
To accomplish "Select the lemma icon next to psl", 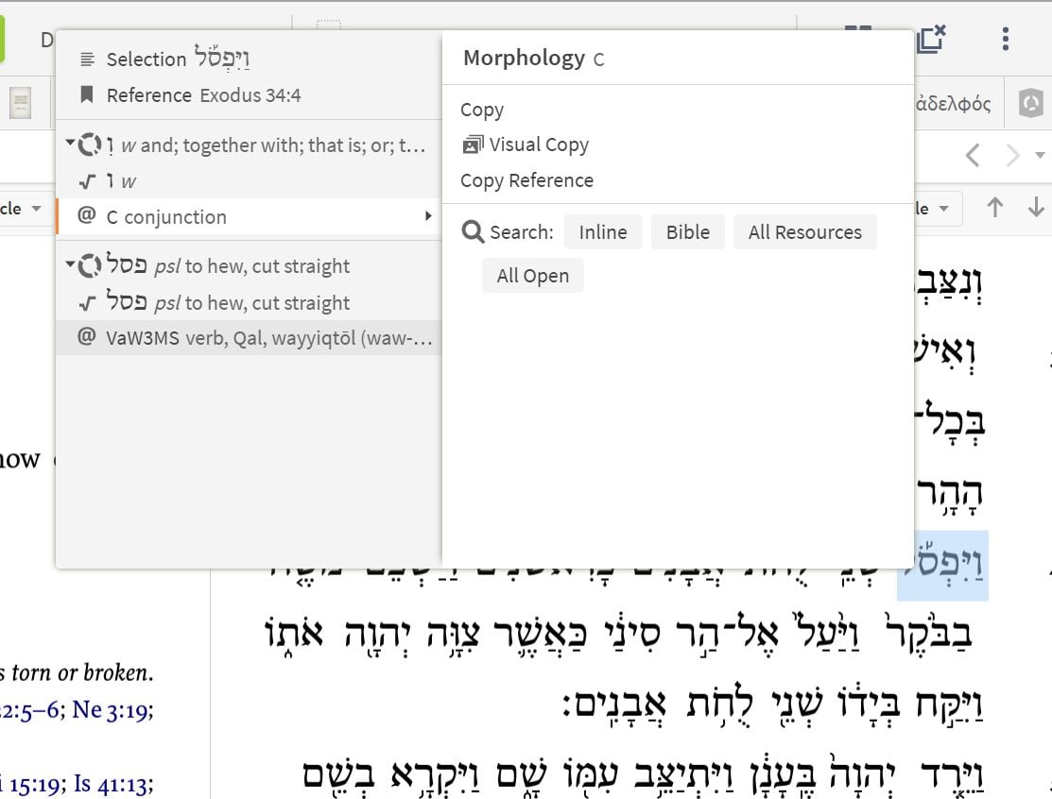I will (x=91, y=265).
